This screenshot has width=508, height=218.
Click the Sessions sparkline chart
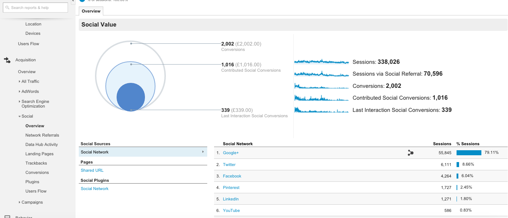(322, 62)
